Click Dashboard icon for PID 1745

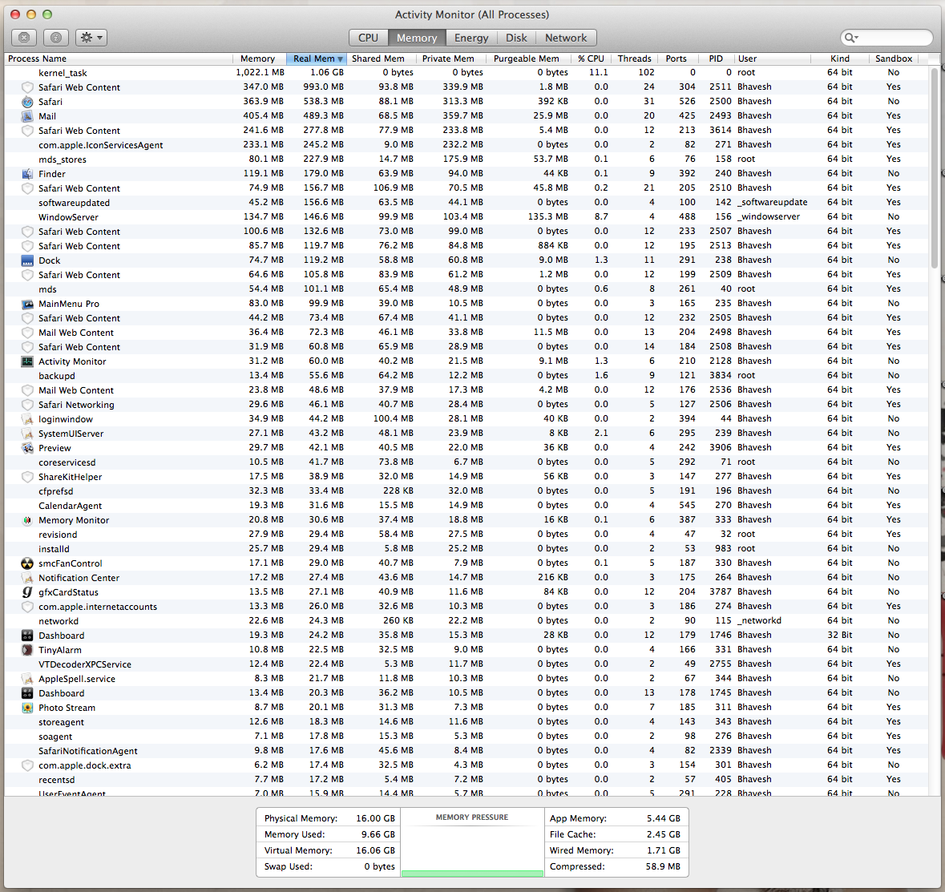tap(27, 693)
